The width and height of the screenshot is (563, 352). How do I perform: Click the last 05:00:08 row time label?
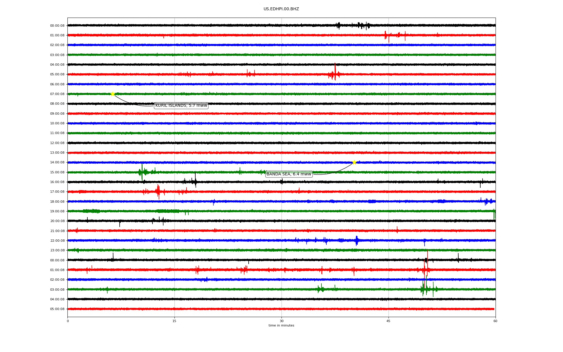[x=57, y=309]
